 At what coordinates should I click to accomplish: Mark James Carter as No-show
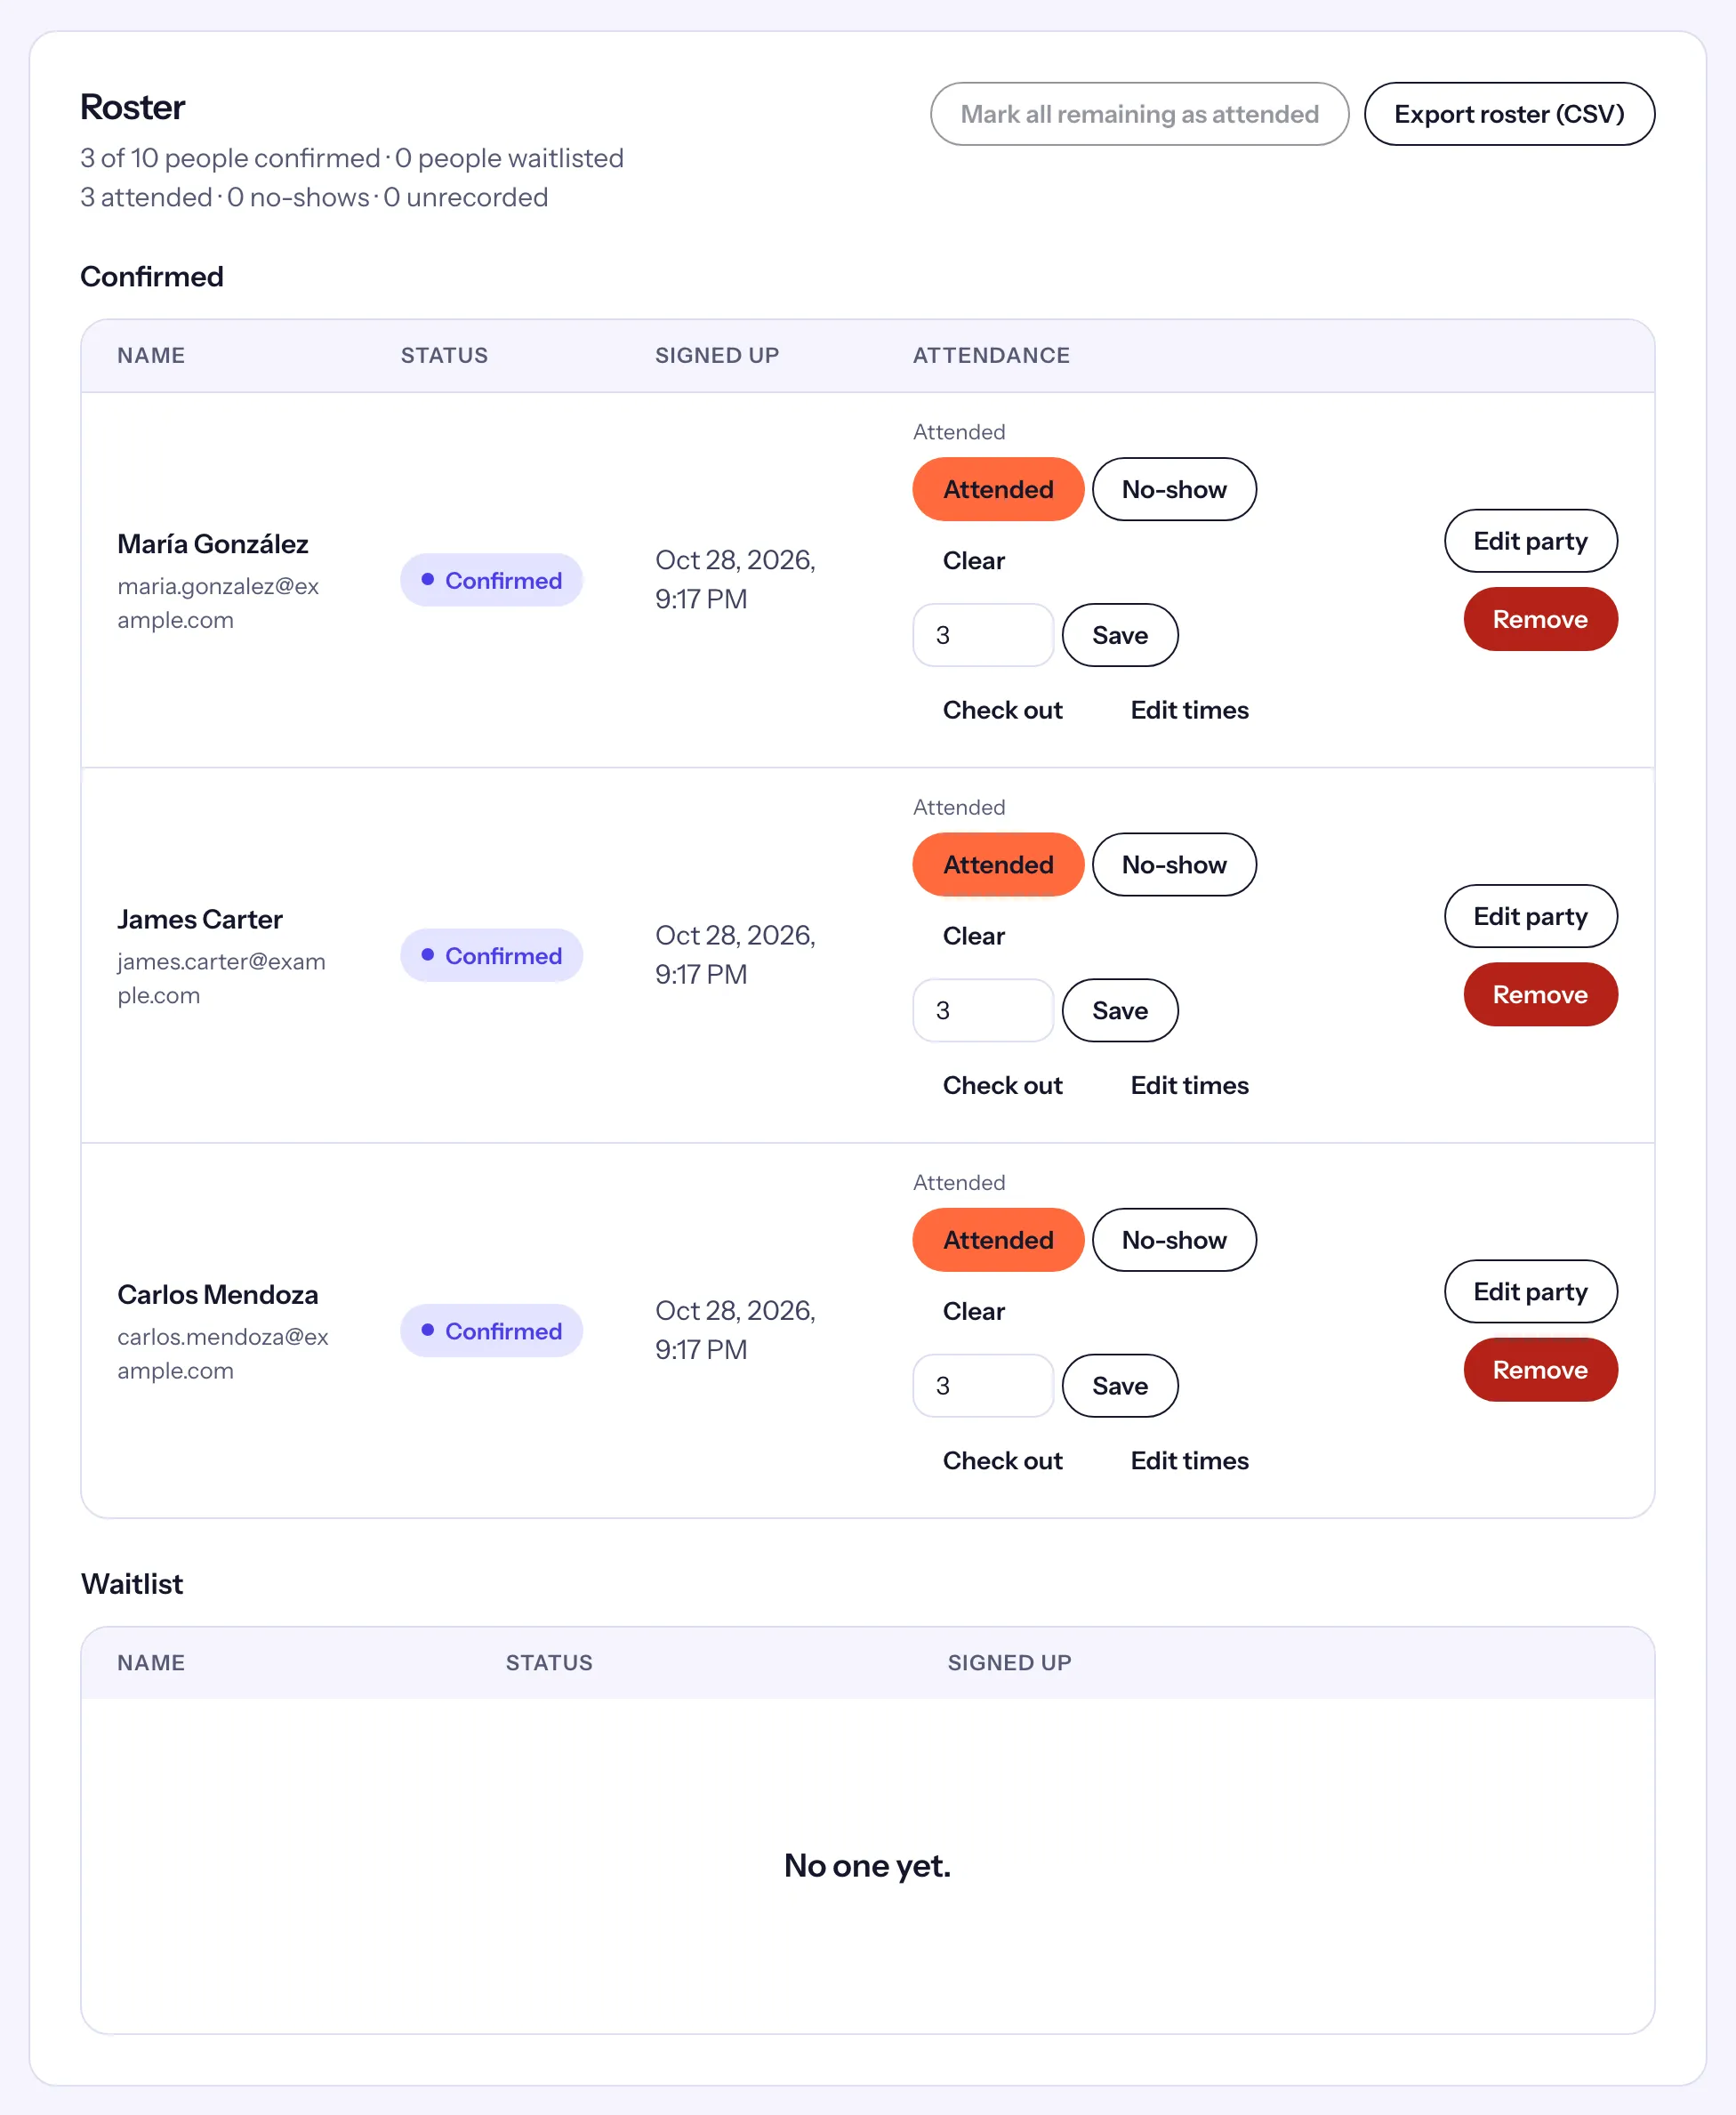[1174, 865]
